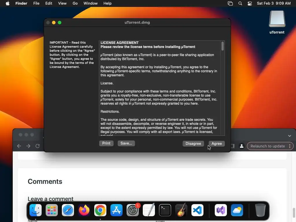This screenshot has width=296, height=222.
Task: Open the cloud weather app in the Dock
Action: [x=237, y=210]
